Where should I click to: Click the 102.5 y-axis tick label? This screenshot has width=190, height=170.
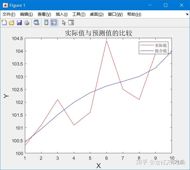click(x=17, y=90)
